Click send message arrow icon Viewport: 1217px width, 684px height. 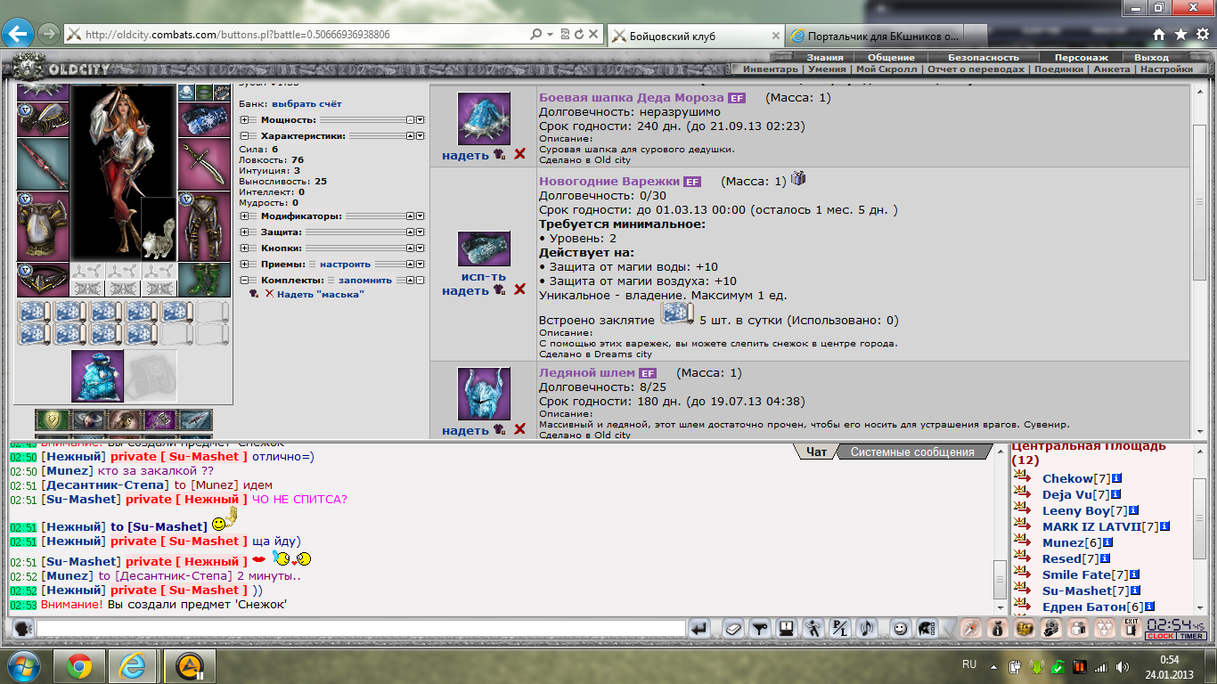pyautogui.click(x=699, y=629)
